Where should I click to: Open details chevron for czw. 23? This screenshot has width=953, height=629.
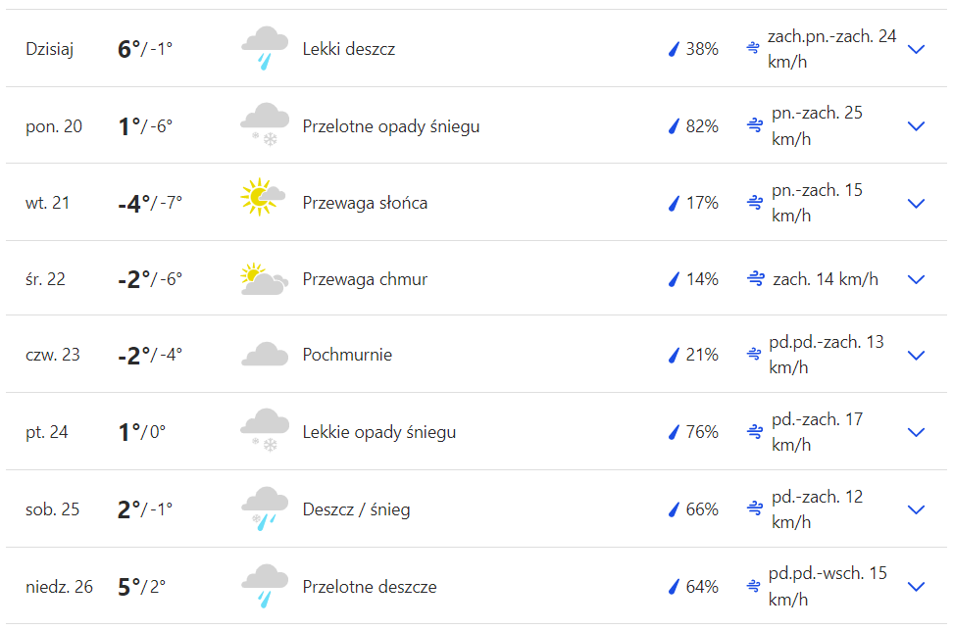coord(917,355)
